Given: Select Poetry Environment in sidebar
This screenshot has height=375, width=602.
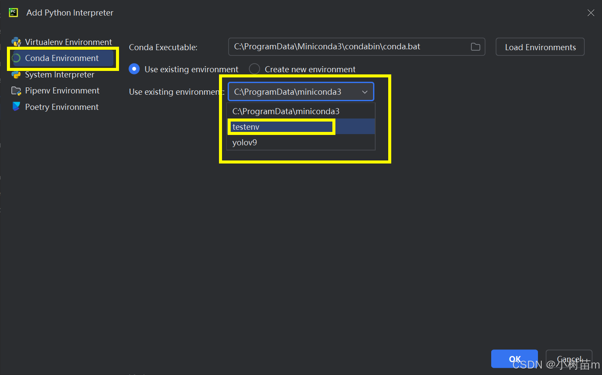Looking at the screenshot, I should [x=61, y=107].
